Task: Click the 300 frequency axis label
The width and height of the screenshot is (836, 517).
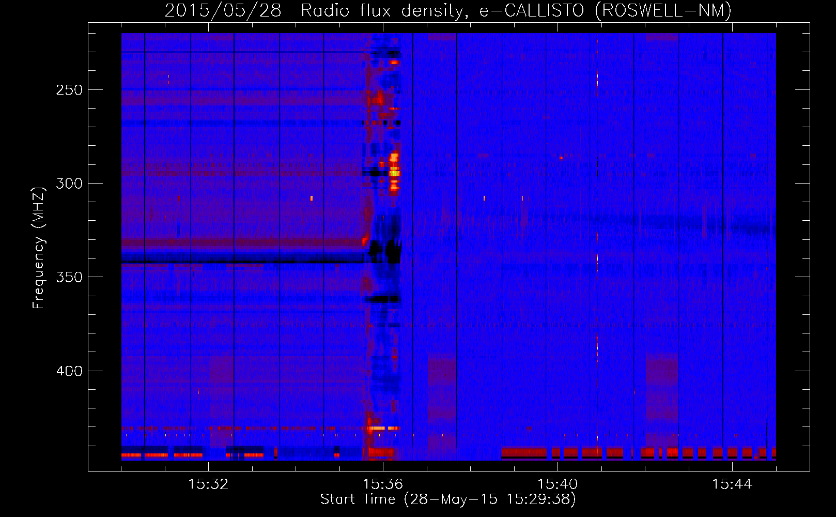Action: [69, 184]
